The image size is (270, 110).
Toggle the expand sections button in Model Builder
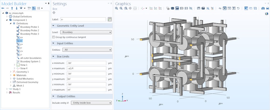point(34,8)
